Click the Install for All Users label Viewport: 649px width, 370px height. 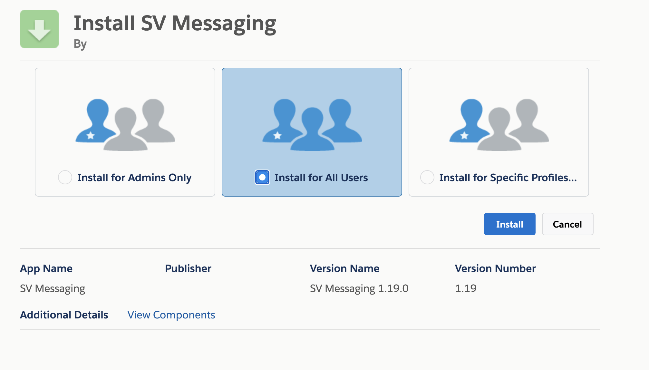point(321,178)
